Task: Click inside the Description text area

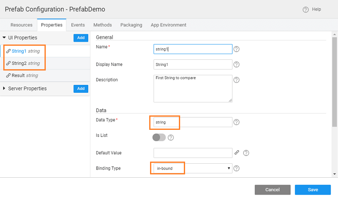Action: coord(192,88)
